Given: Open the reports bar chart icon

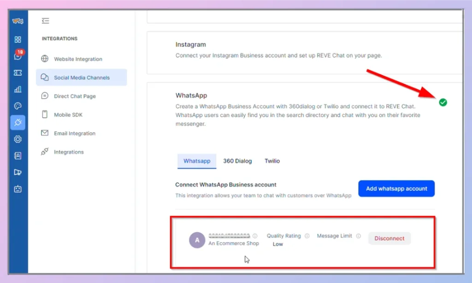Looking at the screenshot, I should pyautogui.click(x=18, y=89).
